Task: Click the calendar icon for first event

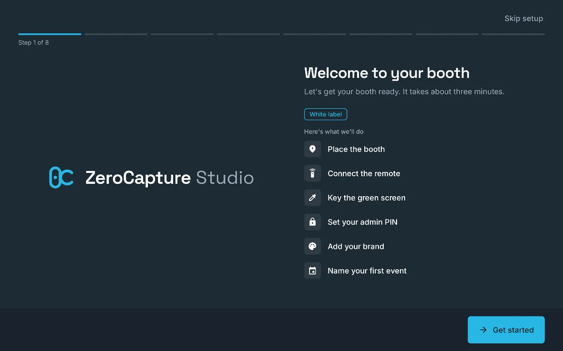Action: (x=312, y=271)
